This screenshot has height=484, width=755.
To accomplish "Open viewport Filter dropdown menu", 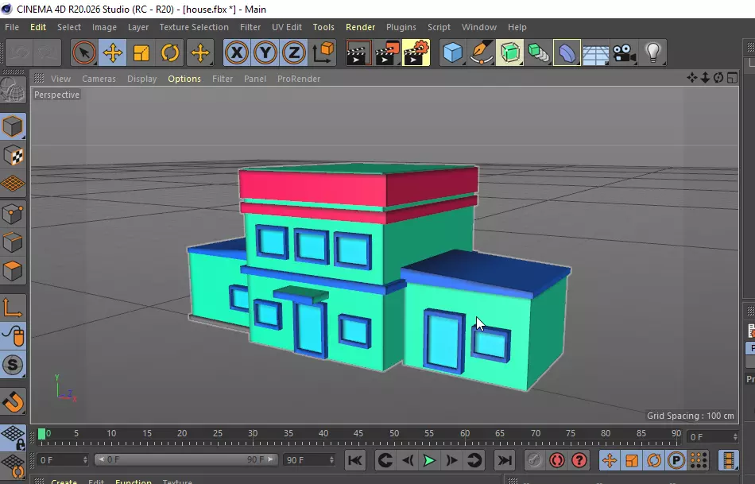I will pyautogui.click(x=223, y=79).
